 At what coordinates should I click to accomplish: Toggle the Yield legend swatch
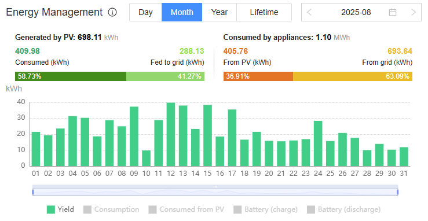click(51, 209)
